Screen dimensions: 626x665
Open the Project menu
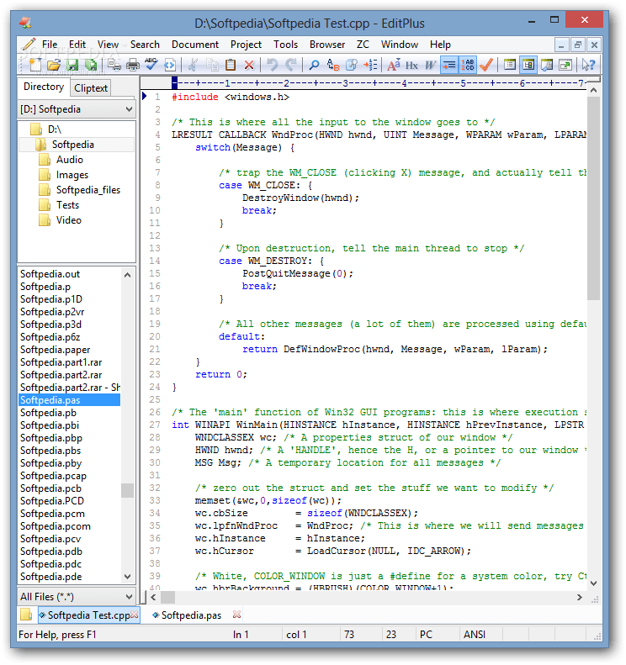tap(247, 45)
